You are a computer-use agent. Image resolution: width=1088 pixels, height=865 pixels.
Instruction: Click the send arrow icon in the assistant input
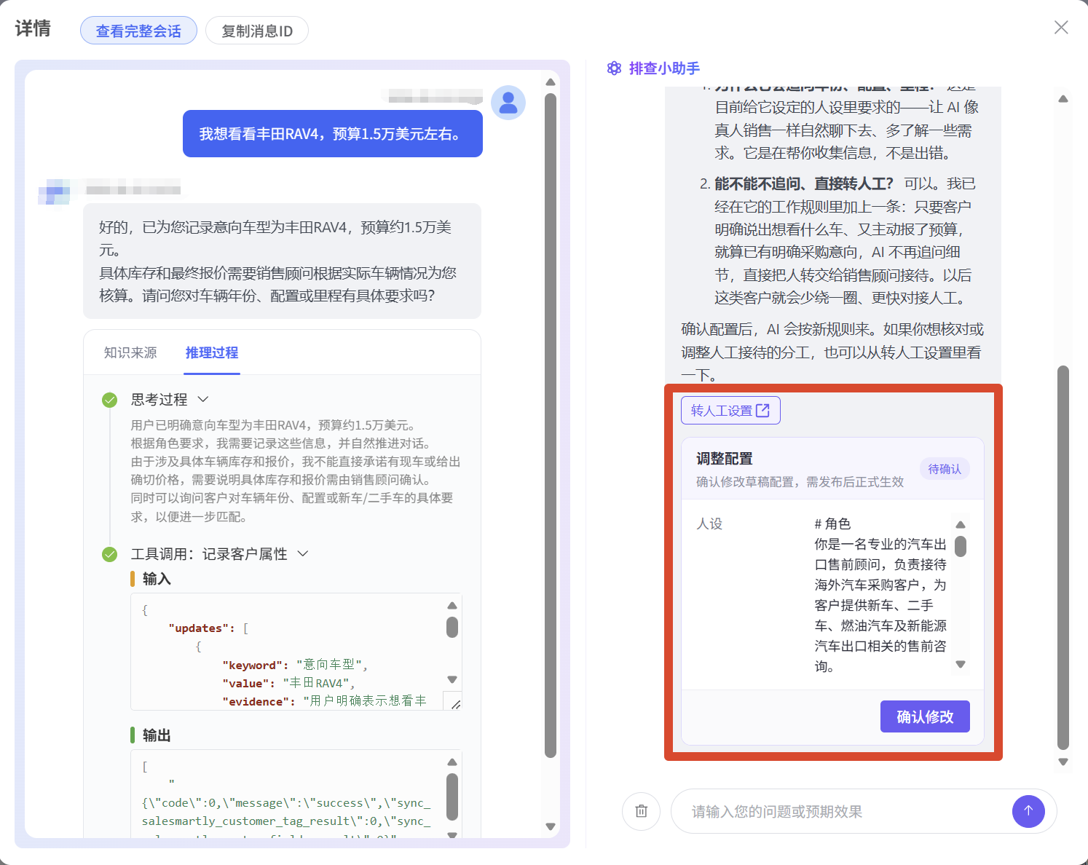(x=1028, y=810)
